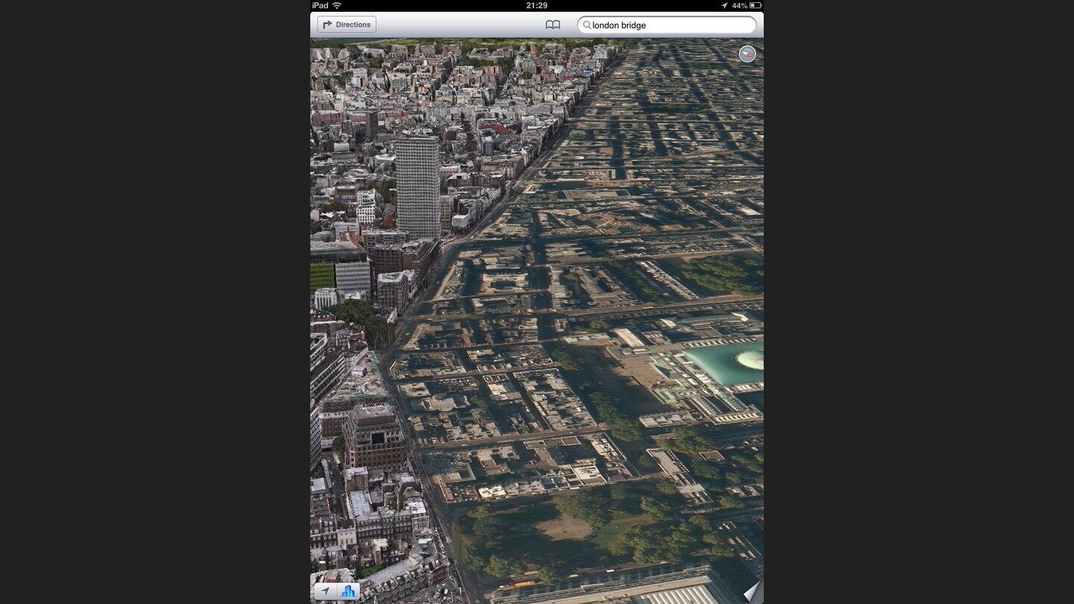The image size is (1074, 604).
Task: Tap the Directions button
Action: [x=346, y=24]
